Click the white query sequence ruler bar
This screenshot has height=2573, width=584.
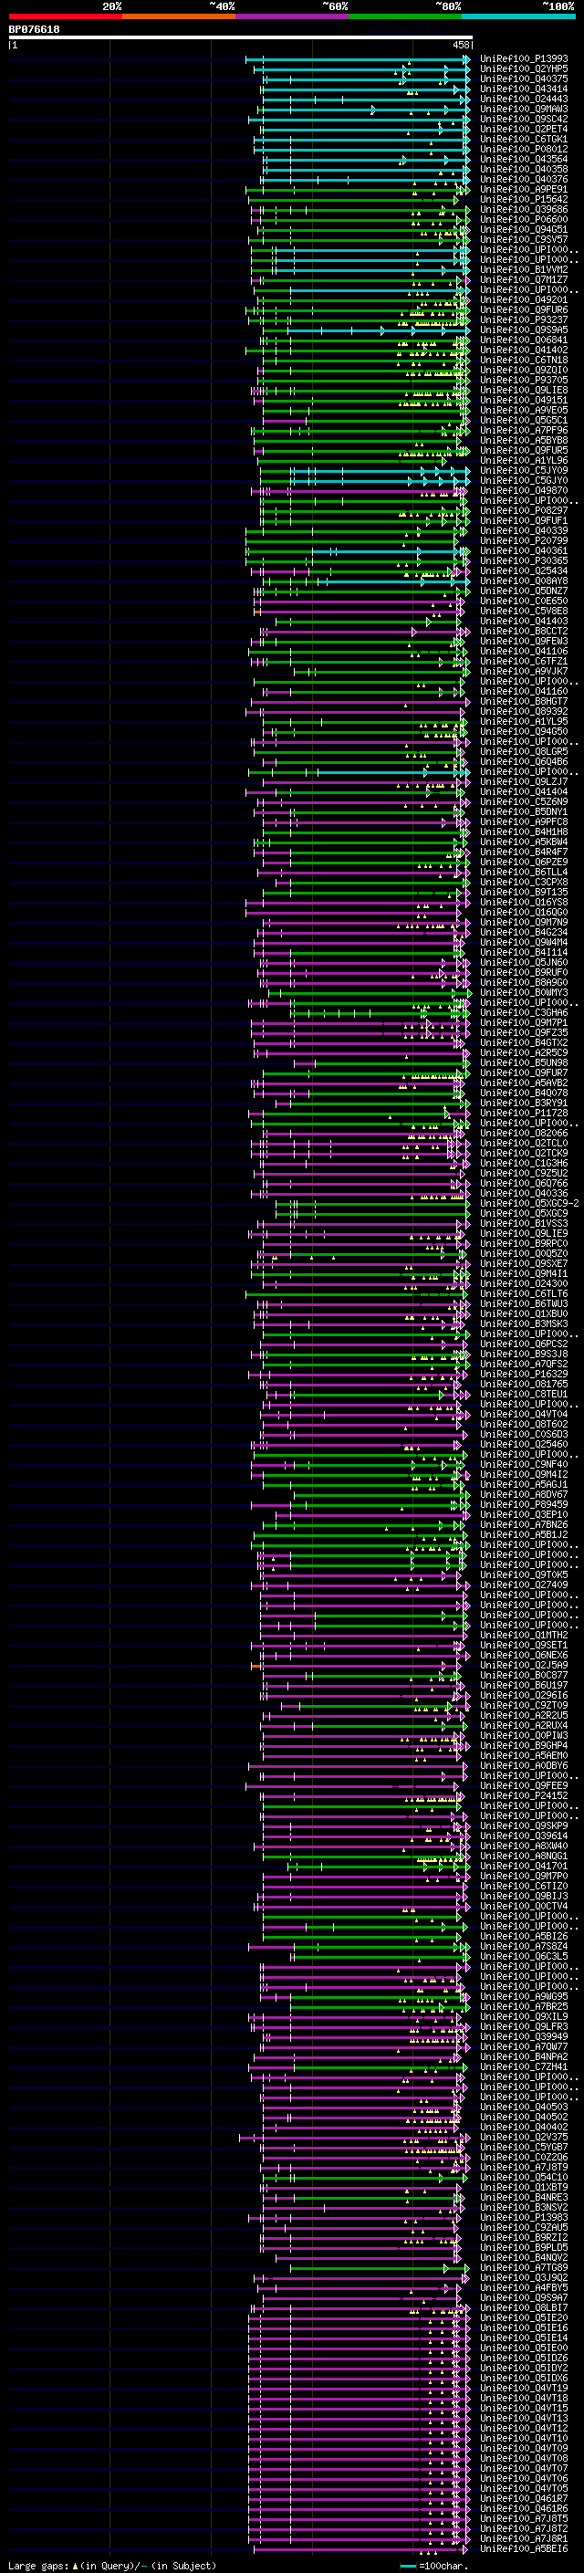(240, 38)
